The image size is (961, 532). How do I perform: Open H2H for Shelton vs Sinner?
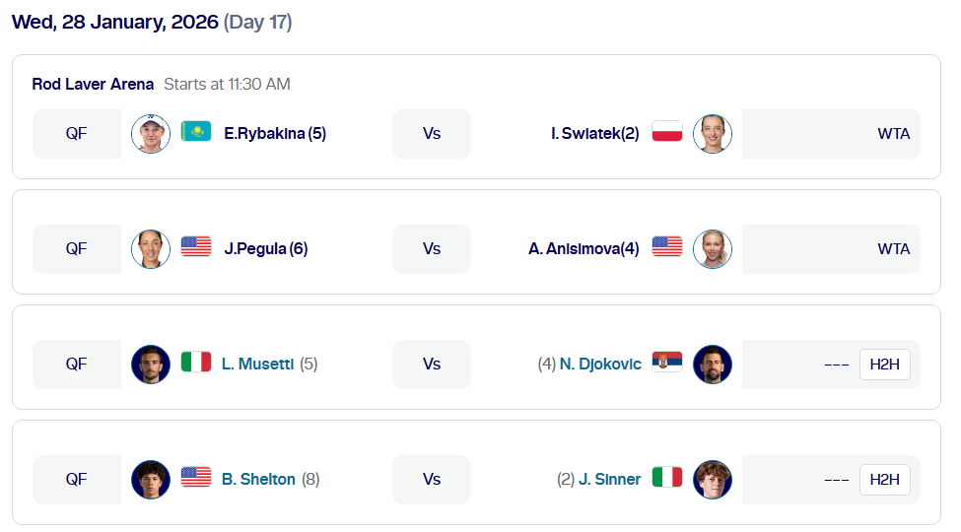coord(884,480)
